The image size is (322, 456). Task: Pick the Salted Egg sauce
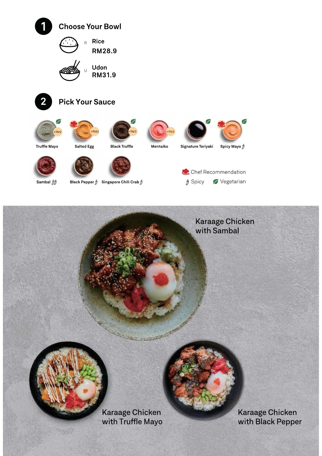click(84, 130)
